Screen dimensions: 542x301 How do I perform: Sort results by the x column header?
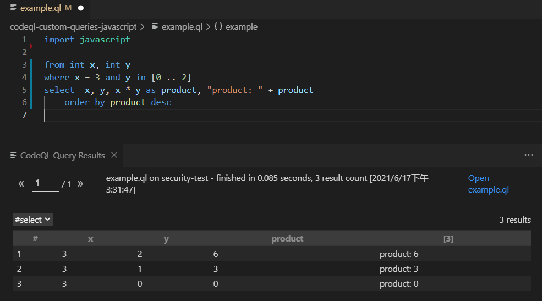tap(91, 239)
